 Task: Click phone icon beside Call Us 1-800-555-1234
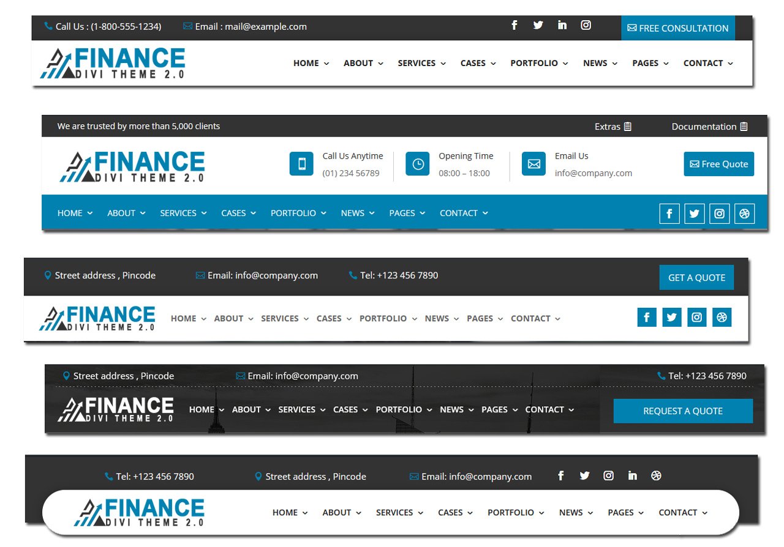point(48,26)
